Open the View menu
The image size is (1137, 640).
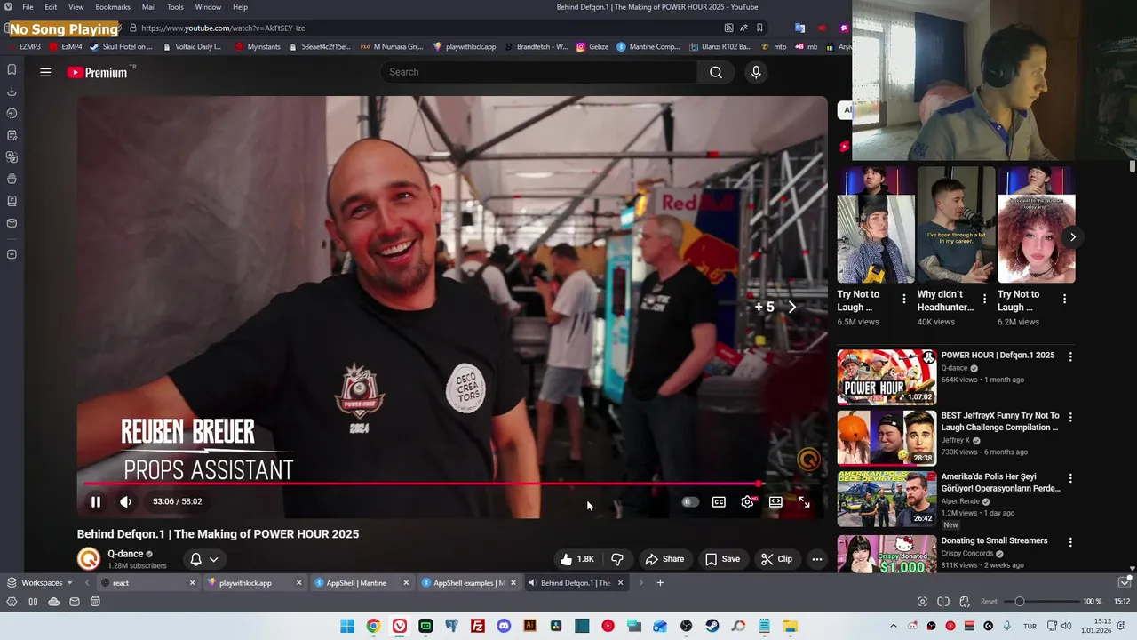[x=76, y=7]
